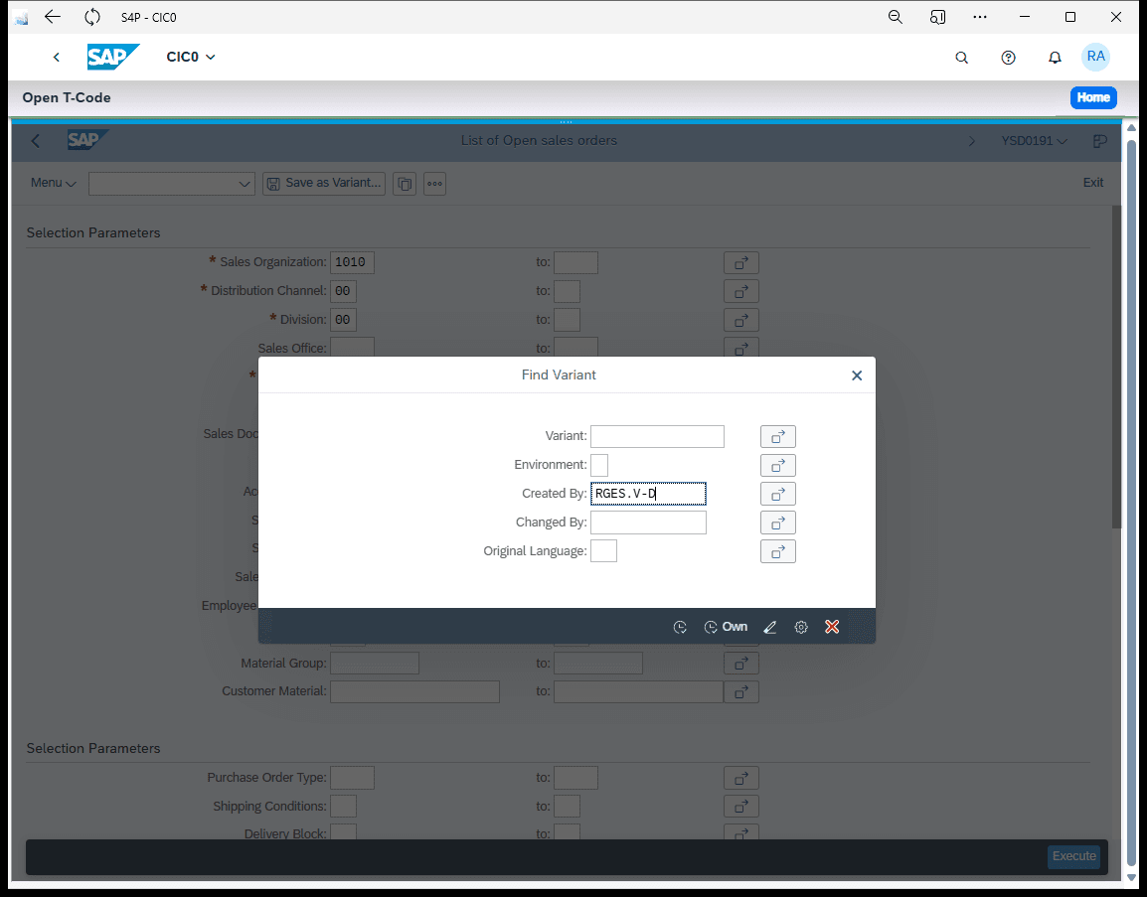This screenshot has height=897, width=1147.
Task: Open multiple selection for Original Language
Action: (777, 551)
